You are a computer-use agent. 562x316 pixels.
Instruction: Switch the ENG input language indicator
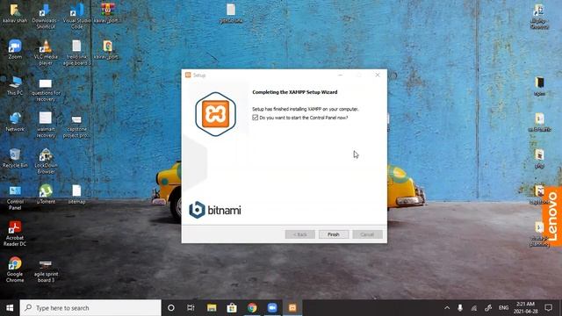tap(503, 308)
